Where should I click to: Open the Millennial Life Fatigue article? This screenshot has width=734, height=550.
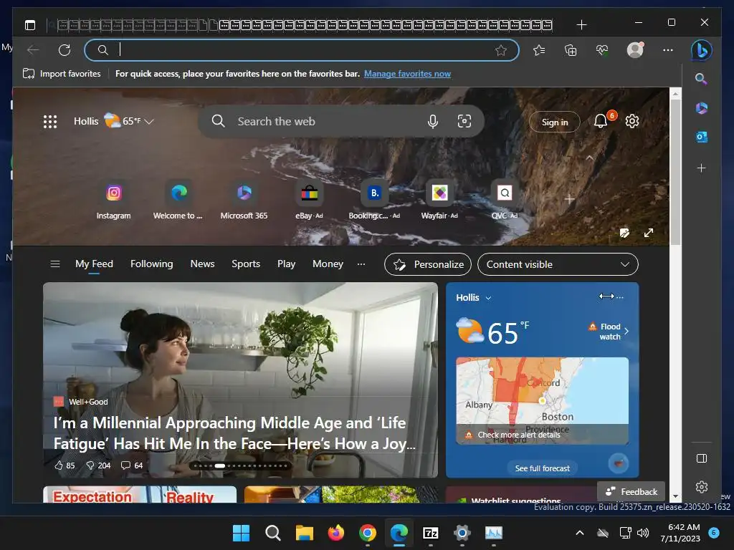pyautogui.click(x=234, y=433)
